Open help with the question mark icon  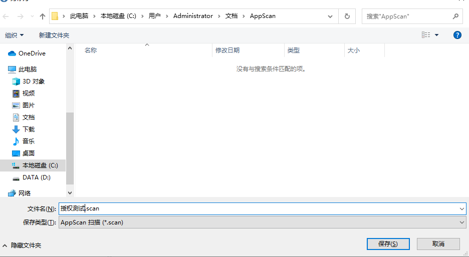457,35
